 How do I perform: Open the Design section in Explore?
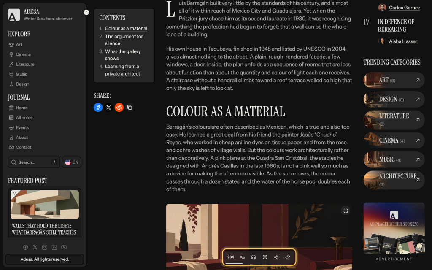19,84
